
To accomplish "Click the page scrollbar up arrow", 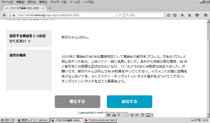I will coord(208,21).
